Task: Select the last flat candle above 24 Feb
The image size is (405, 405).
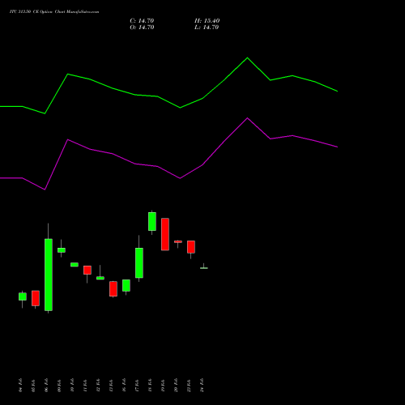Action: [x=204, y=268]
